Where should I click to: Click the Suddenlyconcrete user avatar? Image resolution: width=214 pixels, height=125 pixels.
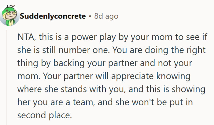[9, 16]
